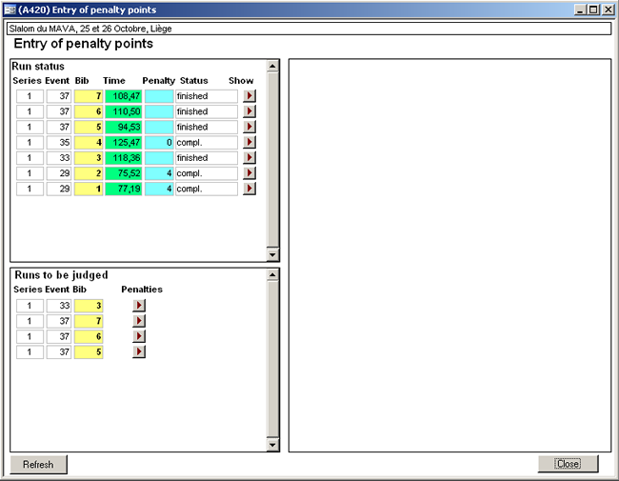Click the 'finished' status of bib 3
The height and width of the screenshot is (481, 619).
pos(207,157)
